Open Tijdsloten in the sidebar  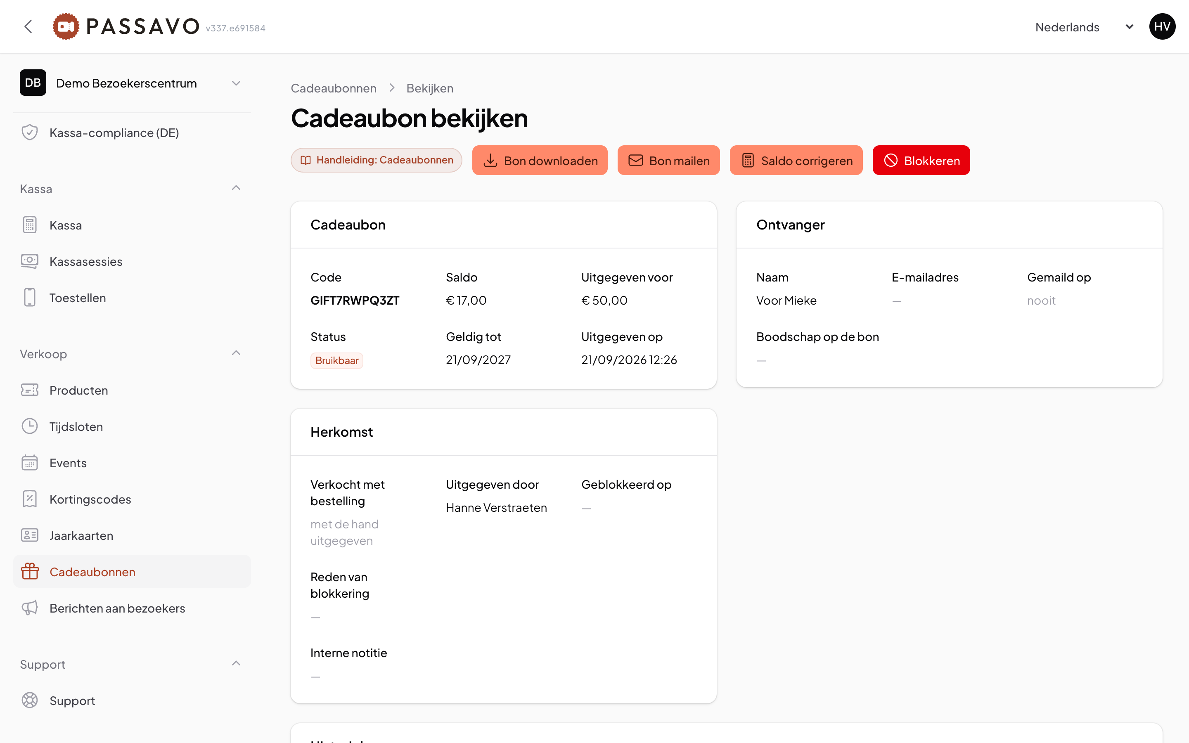point(132,426)
